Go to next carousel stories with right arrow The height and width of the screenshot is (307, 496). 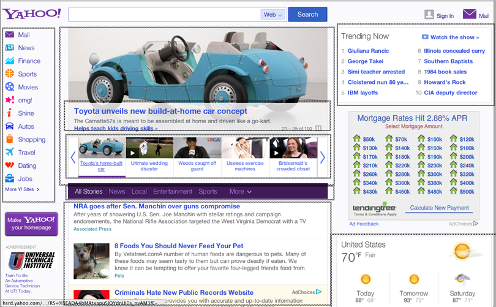pyautogui.click(x=322, y=157)
